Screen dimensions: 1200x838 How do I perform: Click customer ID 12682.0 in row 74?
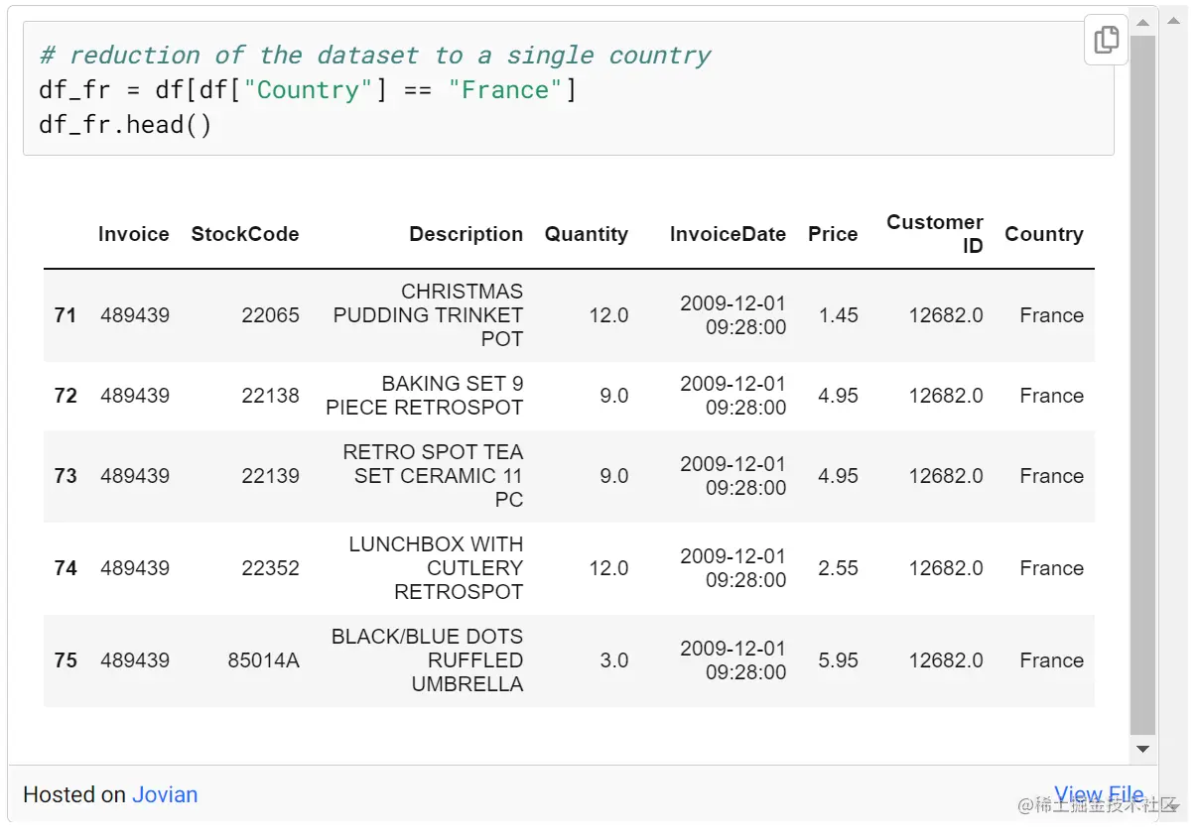(x=946, y=568)
